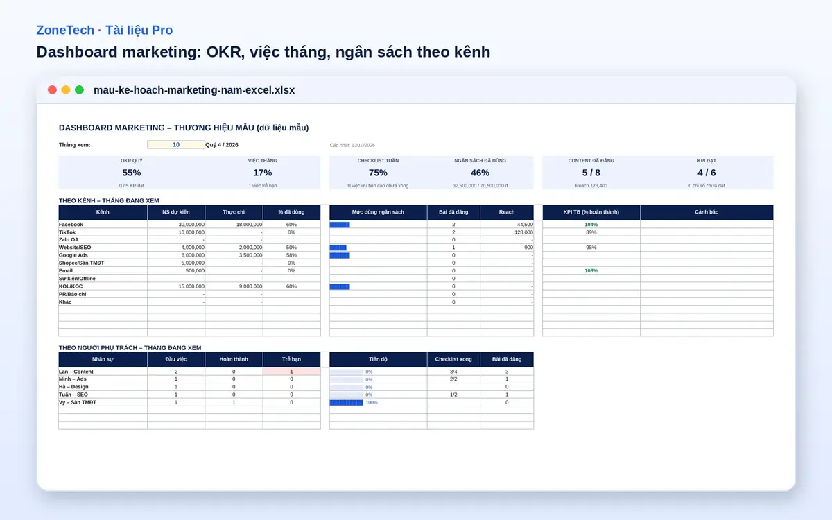Click the month input cell showing 10
This screenshot has height=520, width=832.
(x=176, y=145)
